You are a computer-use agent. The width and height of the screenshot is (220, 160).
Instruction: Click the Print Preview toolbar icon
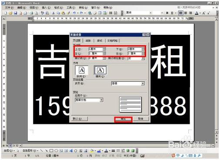click(x=36, y=13)
